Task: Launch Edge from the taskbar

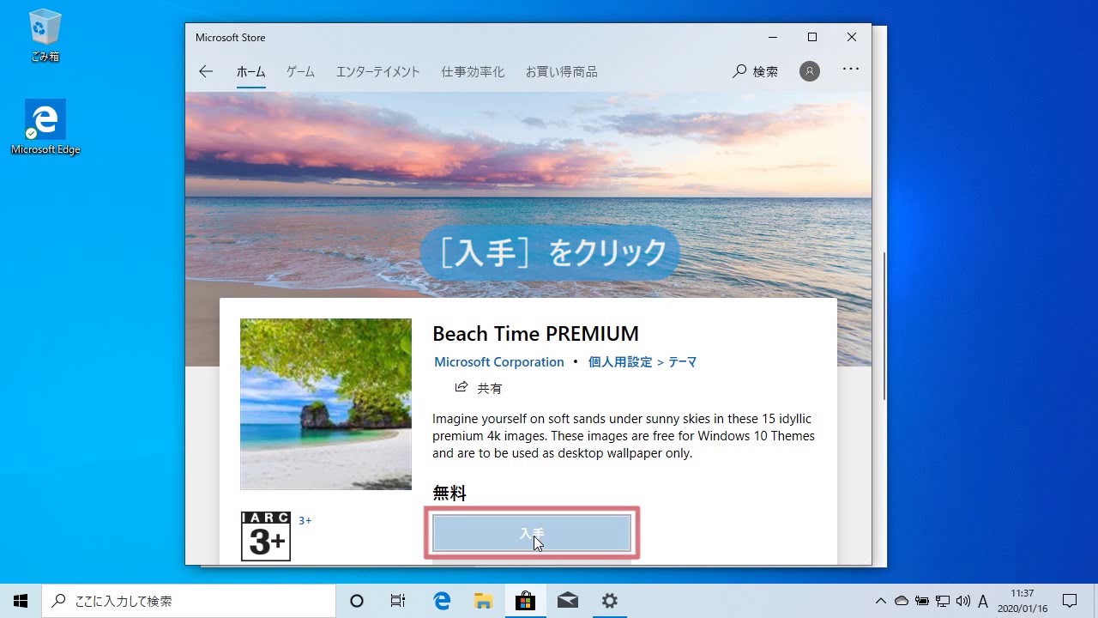Action: click(442, 601)
